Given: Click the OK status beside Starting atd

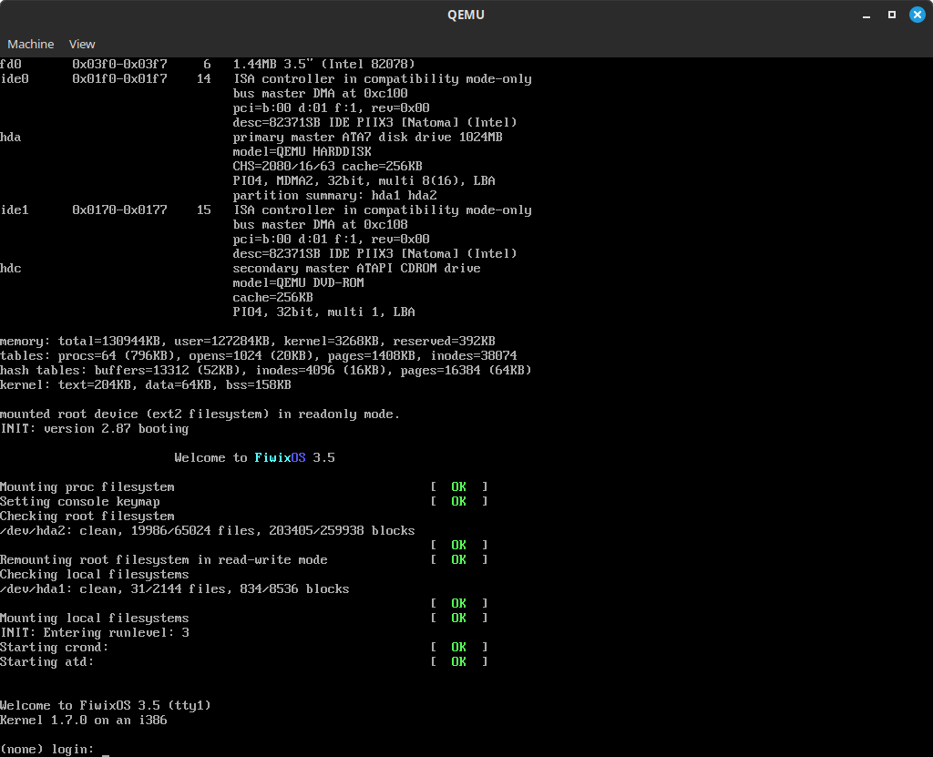Looking at the screenshot, I should click(x=458, y=661).
